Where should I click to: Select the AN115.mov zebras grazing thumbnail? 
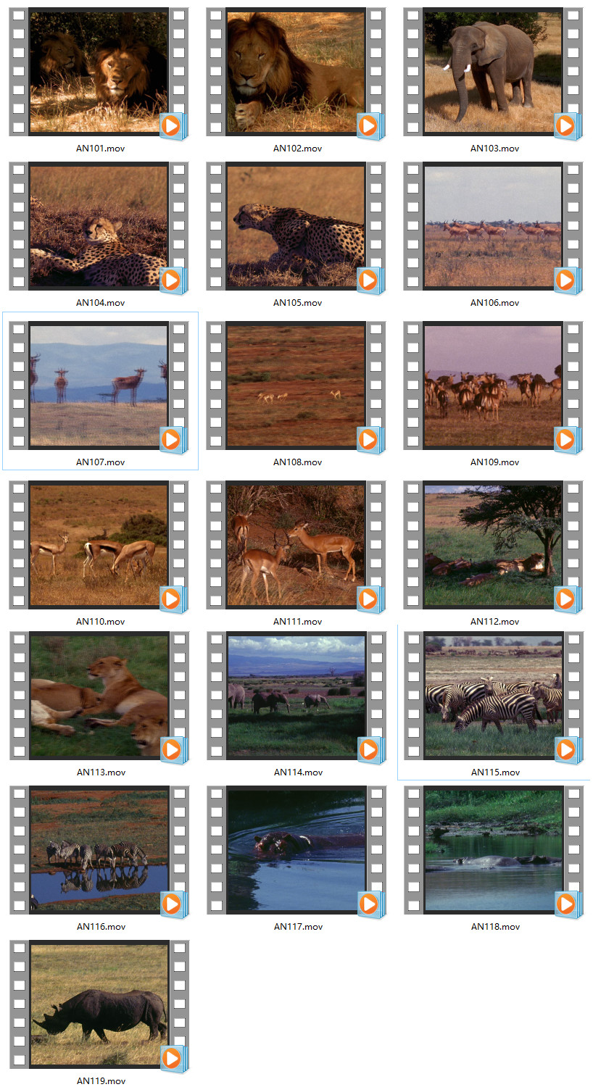point(493,695)
